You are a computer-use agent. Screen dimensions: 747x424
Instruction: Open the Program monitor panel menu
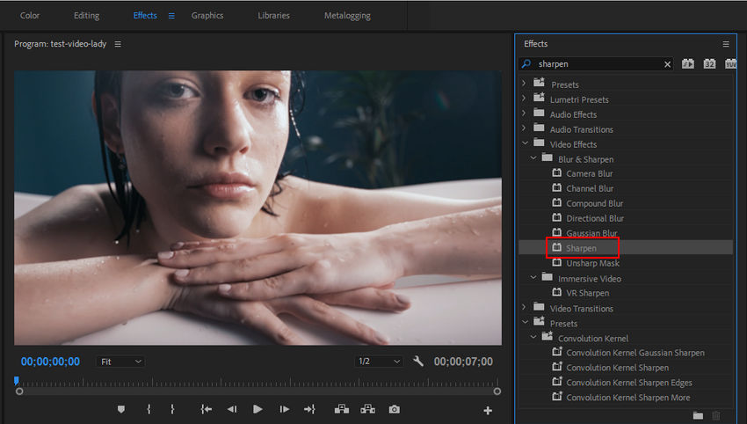(x=118, y=44)
